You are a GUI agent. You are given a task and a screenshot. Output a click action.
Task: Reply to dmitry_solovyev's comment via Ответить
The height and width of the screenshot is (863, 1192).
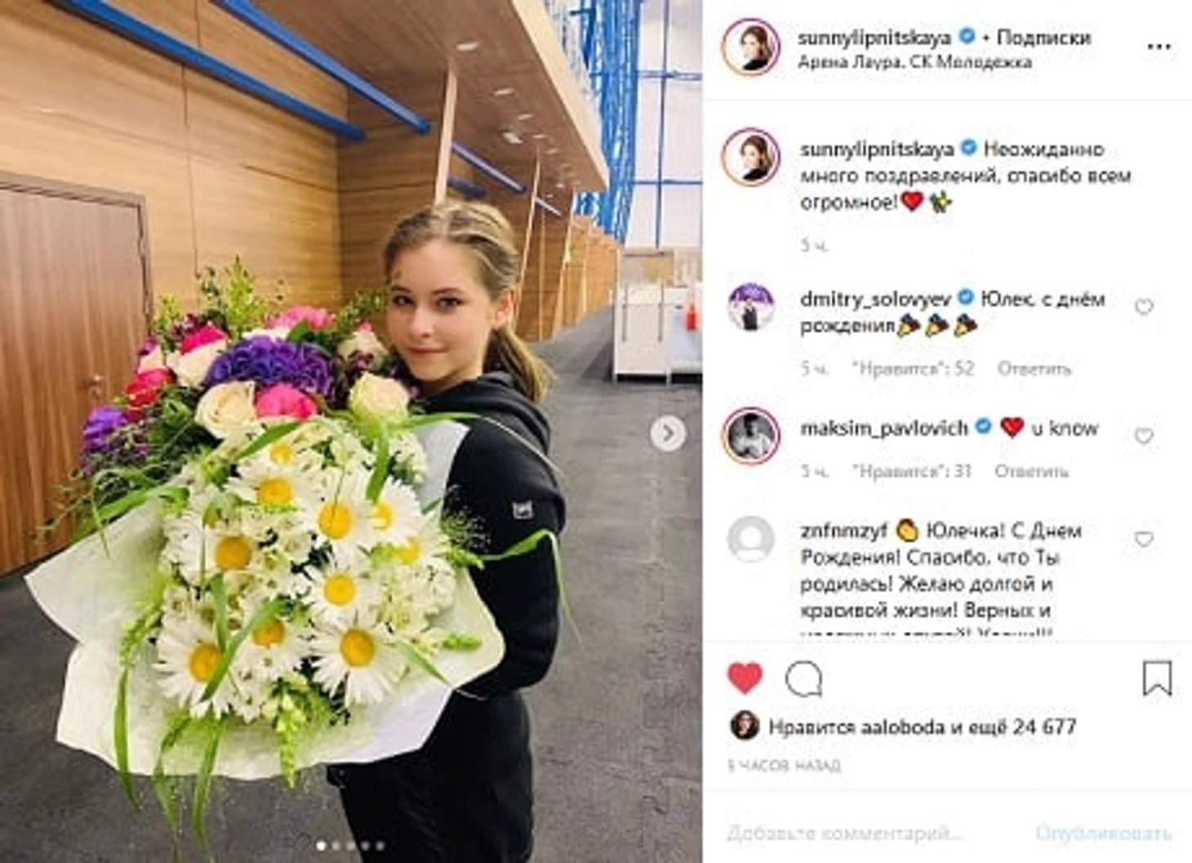point(1034,369)
